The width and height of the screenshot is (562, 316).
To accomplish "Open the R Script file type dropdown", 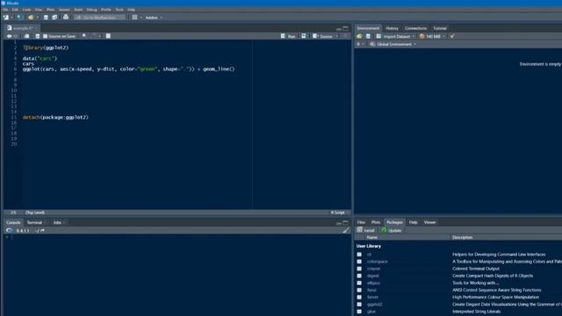I will 339,212.
